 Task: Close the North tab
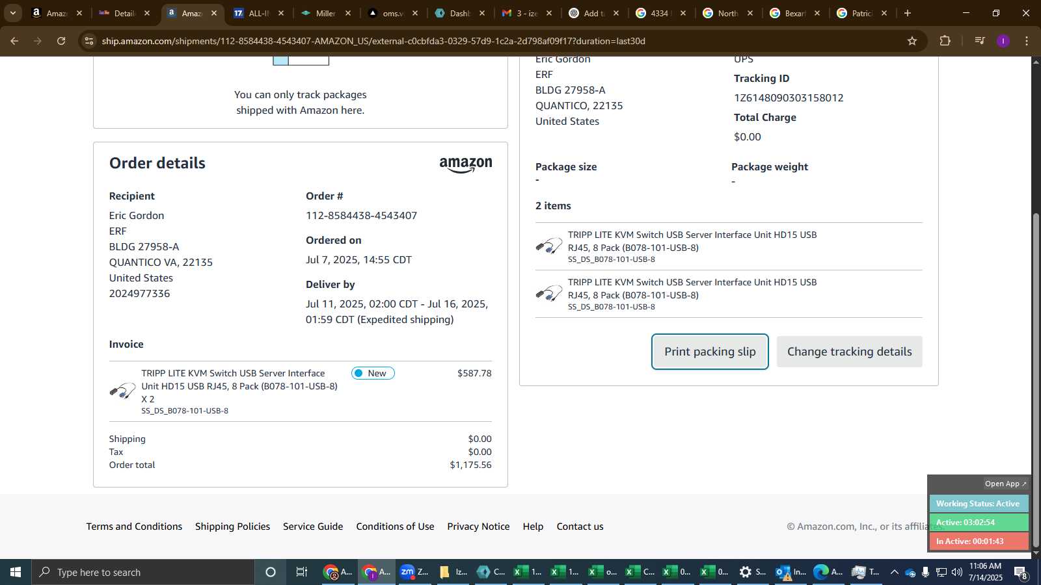pyautogui.click(x=750, y=13)
